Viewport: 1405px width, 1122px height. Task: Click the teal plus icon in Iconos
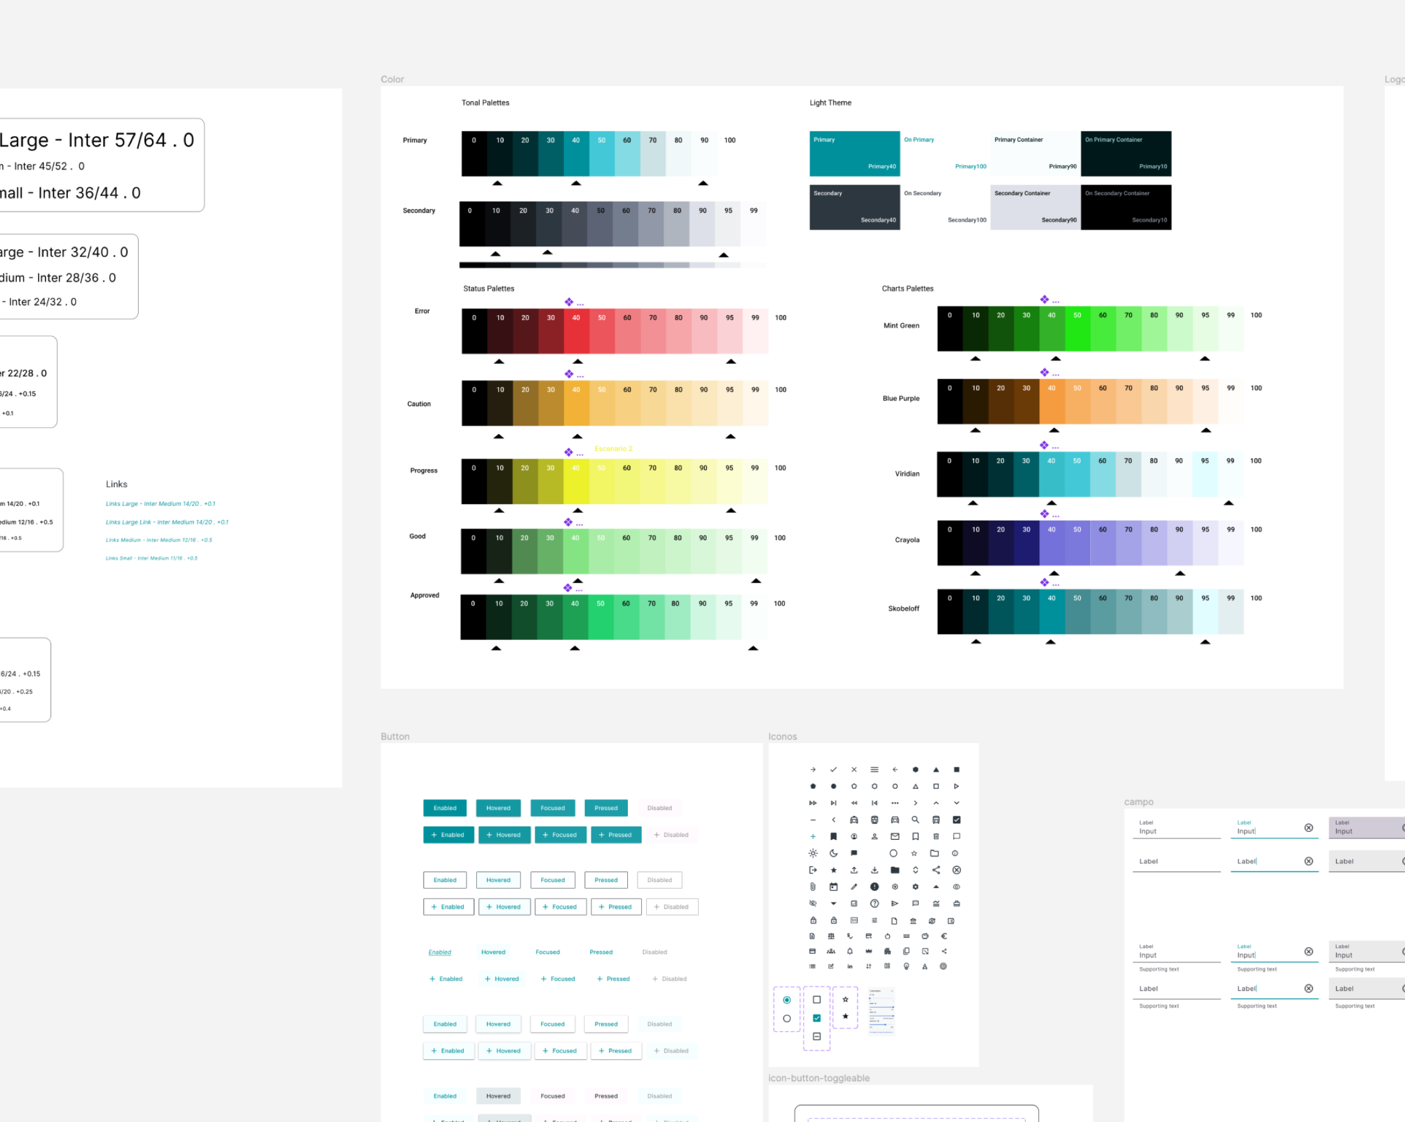pos(813,836)
